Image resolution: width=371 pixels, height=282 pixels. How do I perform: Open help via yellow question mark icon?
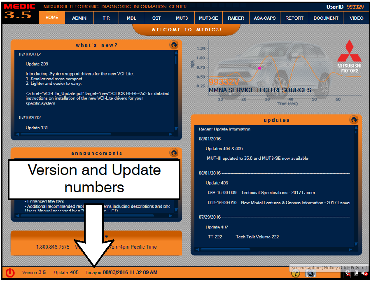(296, 274)
